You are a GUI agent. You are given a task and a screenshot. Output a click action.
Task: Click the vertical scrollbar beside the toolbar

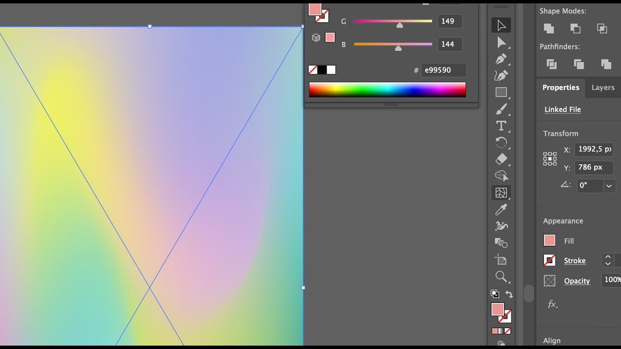[529, 293]
